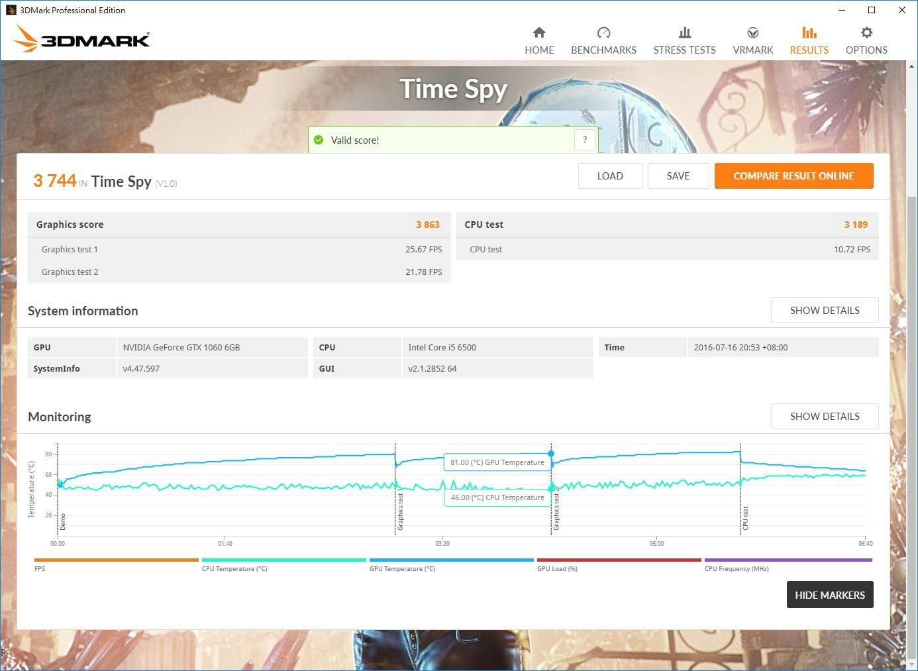Maximize the 3DMark window
The width and height of the screenshot is (918, 671).
(x=872, y=10)
